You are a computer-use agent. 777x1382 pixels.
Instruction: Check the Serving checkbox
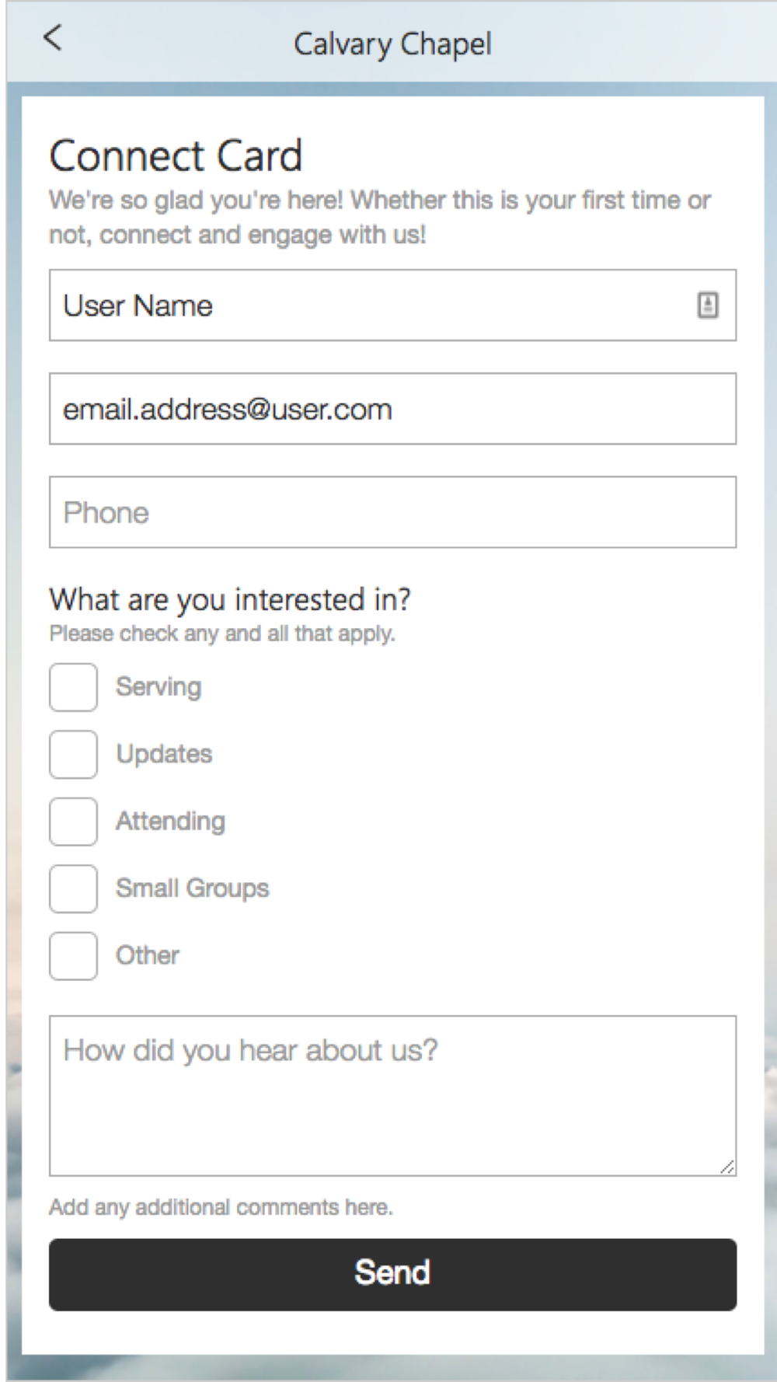pos(73,687)
